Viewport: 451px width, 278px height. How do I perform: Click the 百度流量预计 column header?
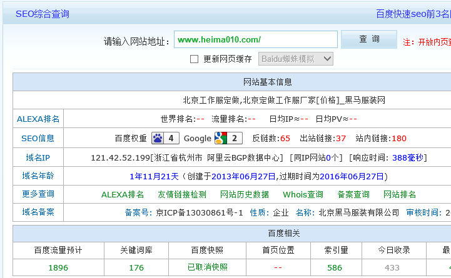(x=58, y=250)
